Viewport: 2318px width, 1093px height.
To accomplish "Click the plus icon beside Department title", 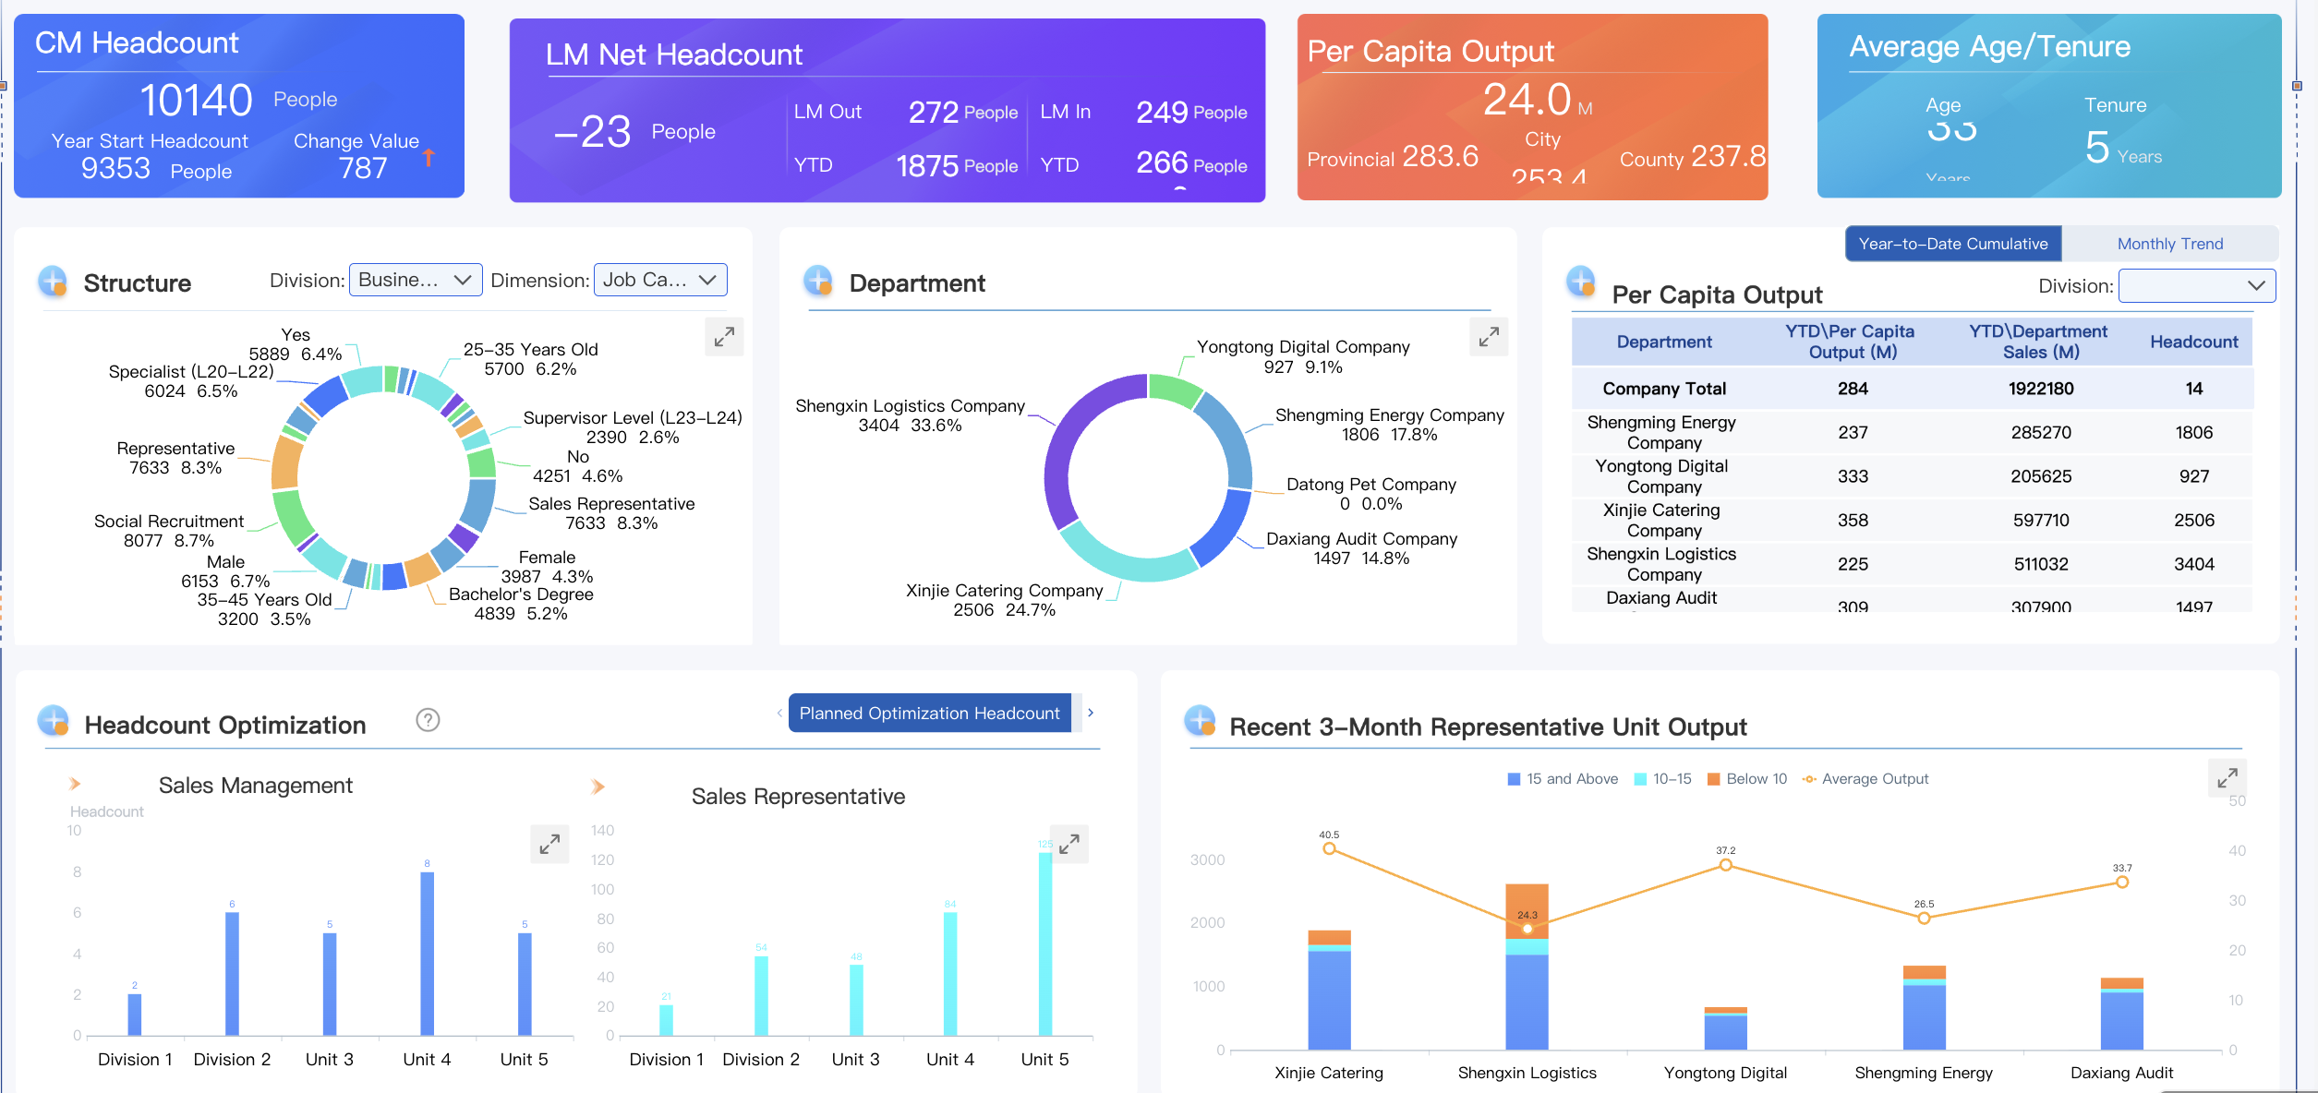I will [x=818, y=281].
